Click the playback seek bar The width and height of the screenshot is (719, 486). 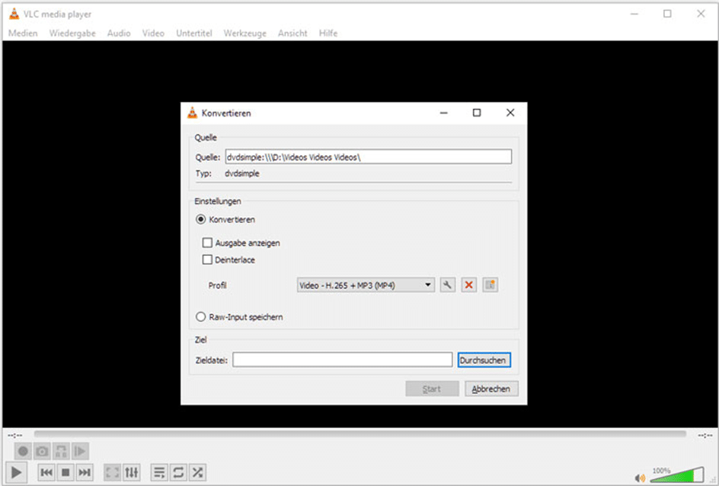[x=360, y=433]
